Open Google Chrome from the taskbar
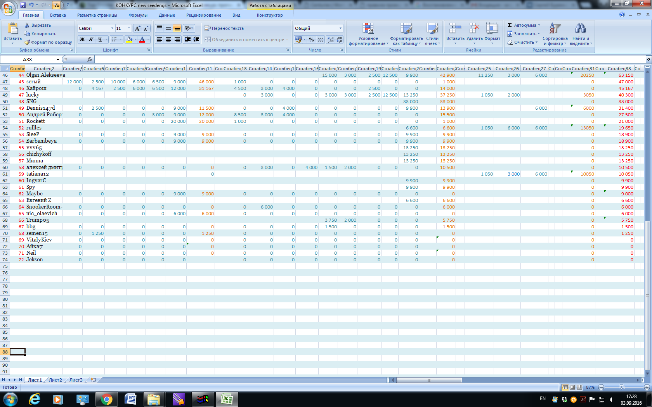This screenshot has width=652, height=407. click(x=106, y=399)
